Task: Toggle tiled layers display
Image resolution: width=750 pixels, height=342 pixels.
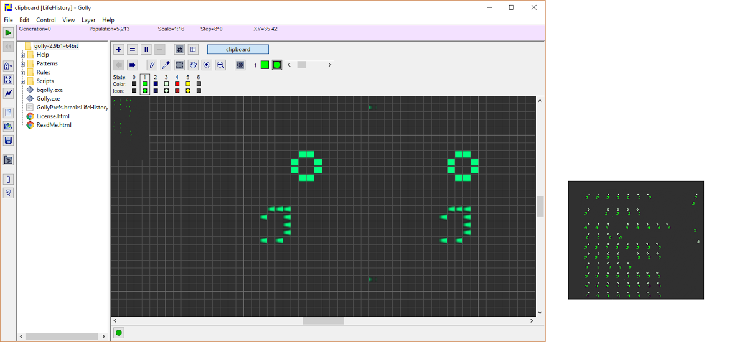Action: 193,49
